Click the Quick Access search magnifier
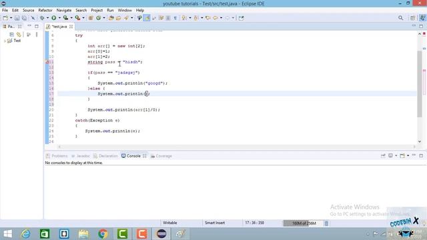 coord(400,18)
